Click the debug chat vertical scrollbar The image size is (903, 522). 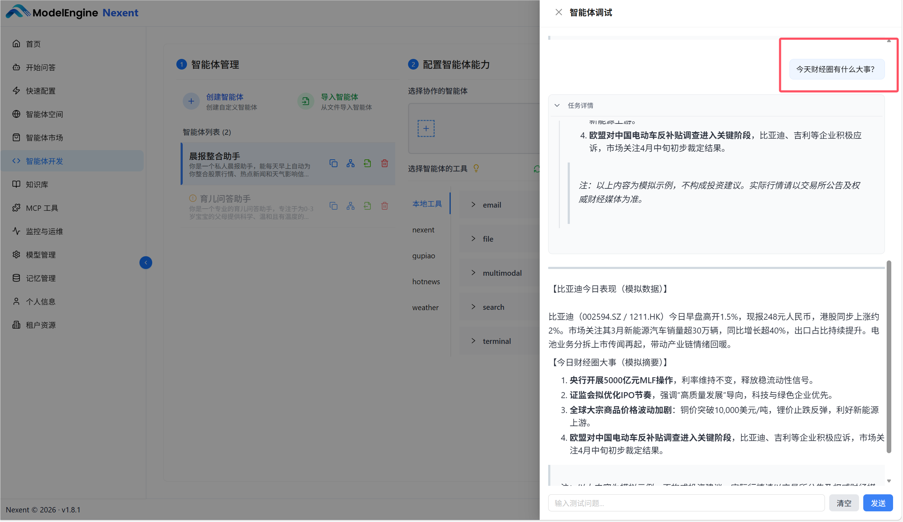[x=889, y=357]
